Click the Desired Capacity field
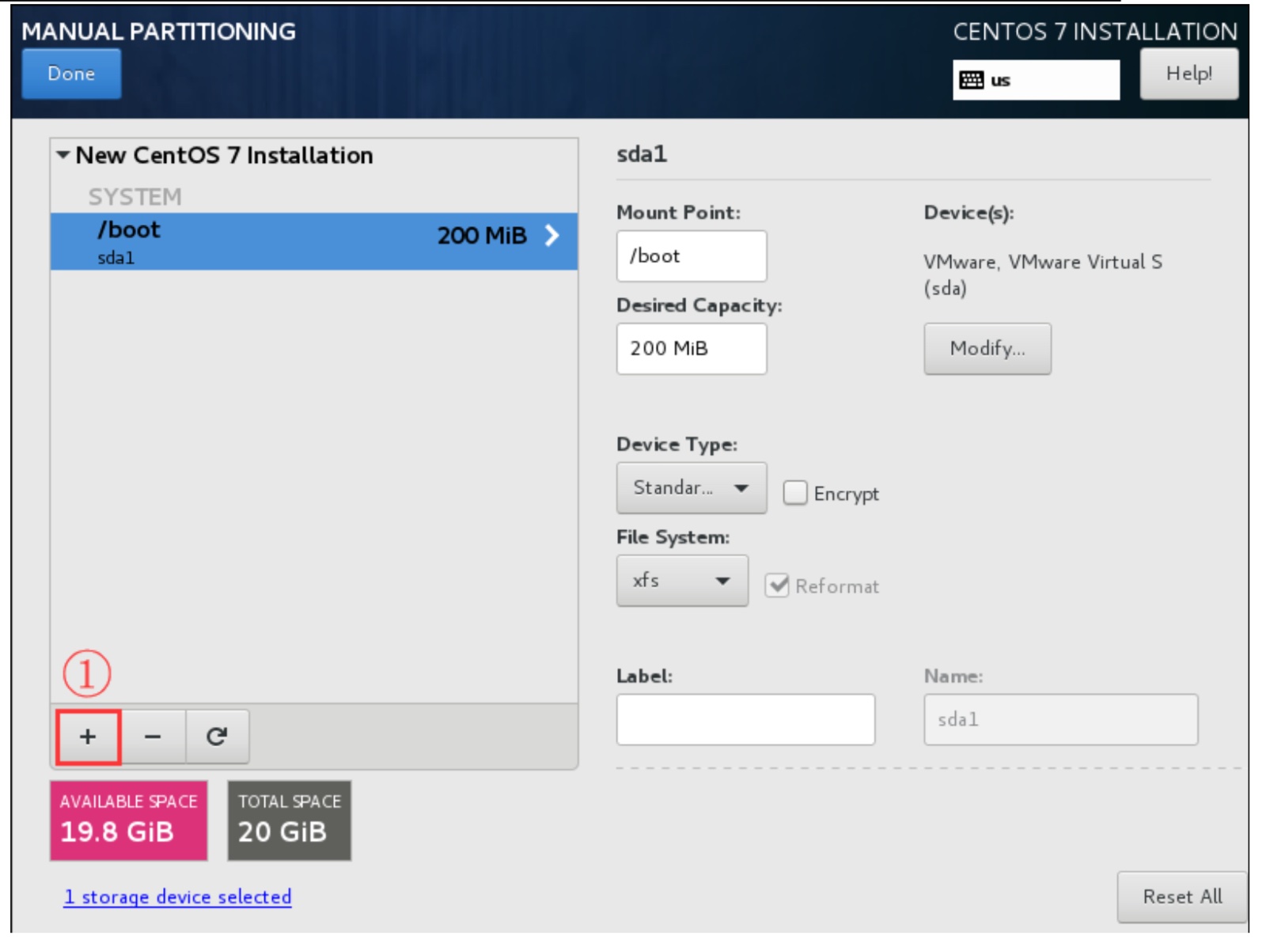Image resolution: width=1266 pixels, height=943 pixels. tap(691, 348)
